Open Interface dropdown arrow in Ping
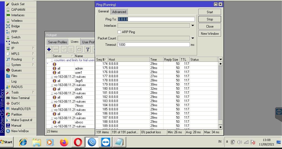Image resolution: width=282 pixels, height=149 pixels. [193, 26]
